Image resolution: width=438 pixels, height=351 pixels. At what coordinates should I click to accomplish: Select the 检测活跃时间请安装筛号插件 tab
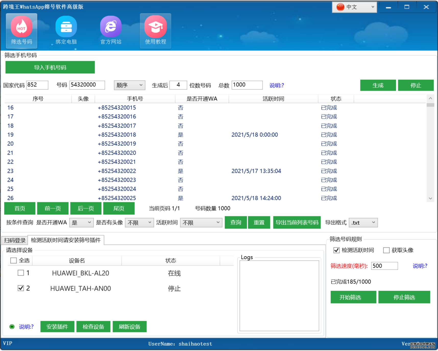pos(66,240)
